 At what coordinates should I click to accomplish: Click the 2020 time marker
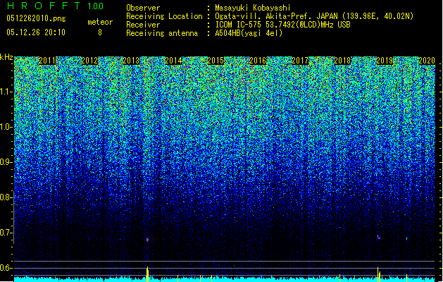pos(427,61)
